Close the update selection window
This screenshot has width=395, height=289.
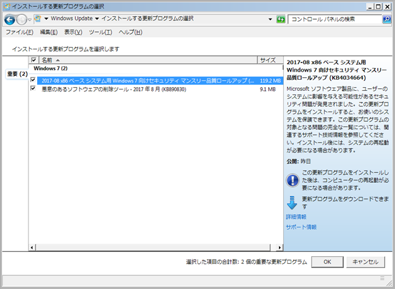pyautogui.click(x=387, y=7)
